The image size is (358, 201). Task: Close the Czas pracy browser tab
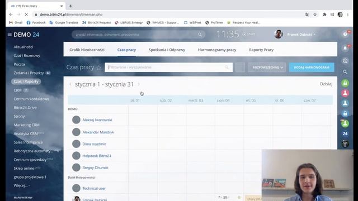coord(62,6)
